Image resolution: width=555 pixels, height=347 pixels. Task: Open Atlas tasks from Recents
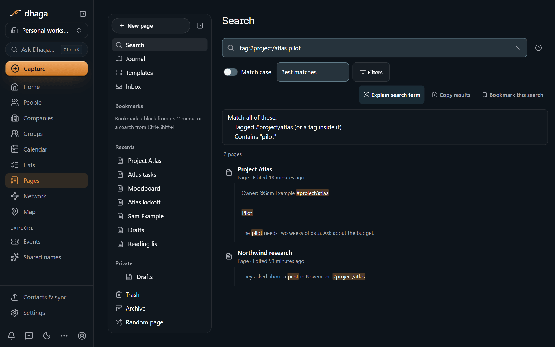tap(160, 174)
